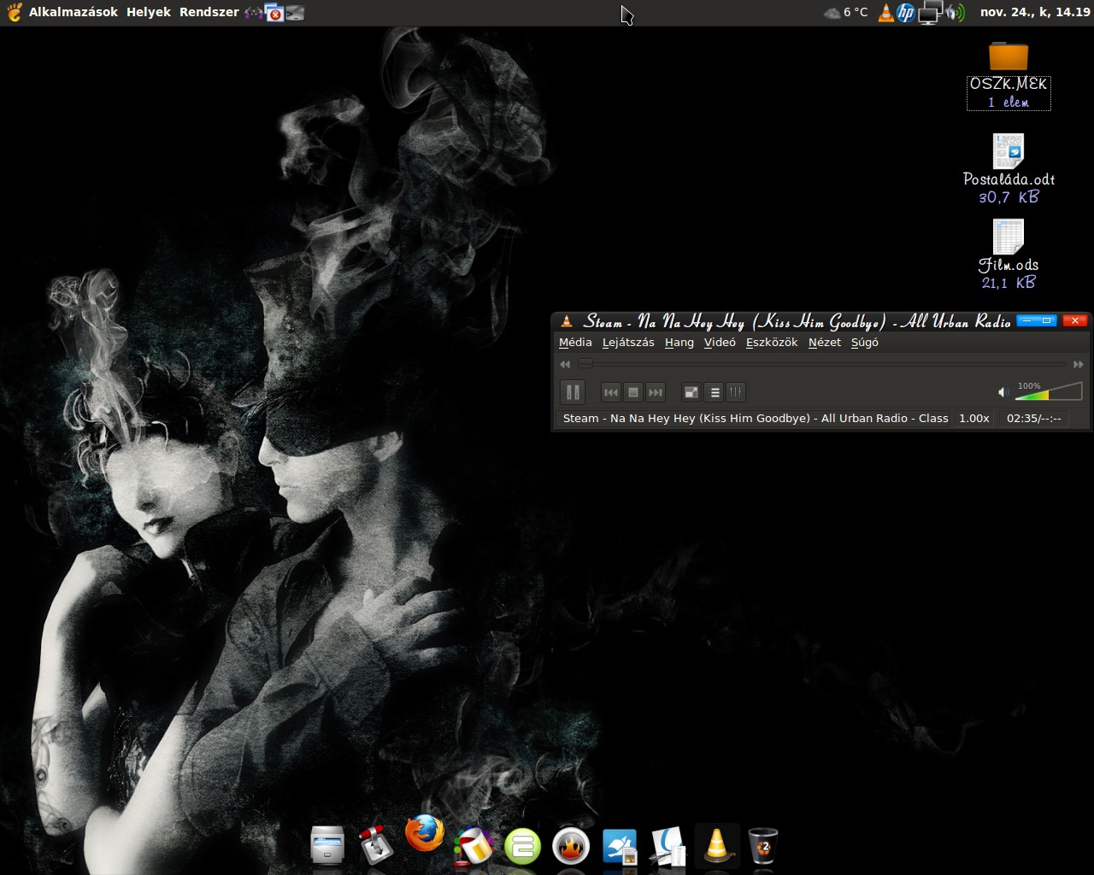The image size is (1094, 875).
Task: Mute audio via VLC speaker icon
Action: pyautogui.click(x=1003, y=392)
